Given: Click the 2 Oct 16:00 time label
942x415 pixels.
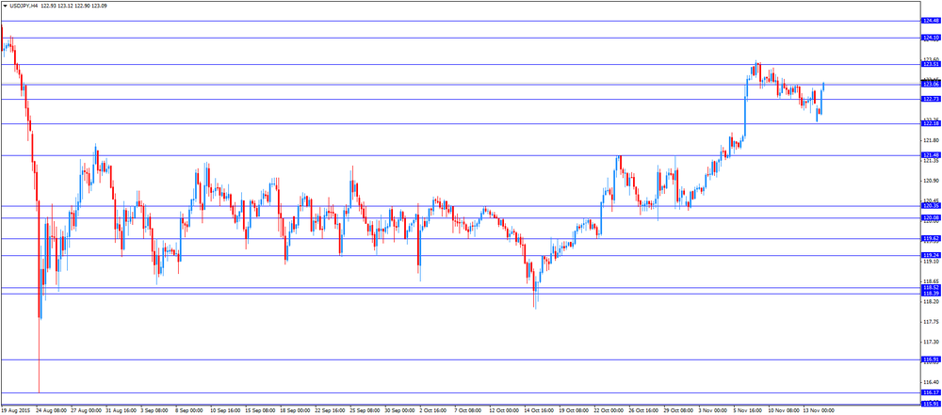Looking at the screenshot, I should (433, 411).
